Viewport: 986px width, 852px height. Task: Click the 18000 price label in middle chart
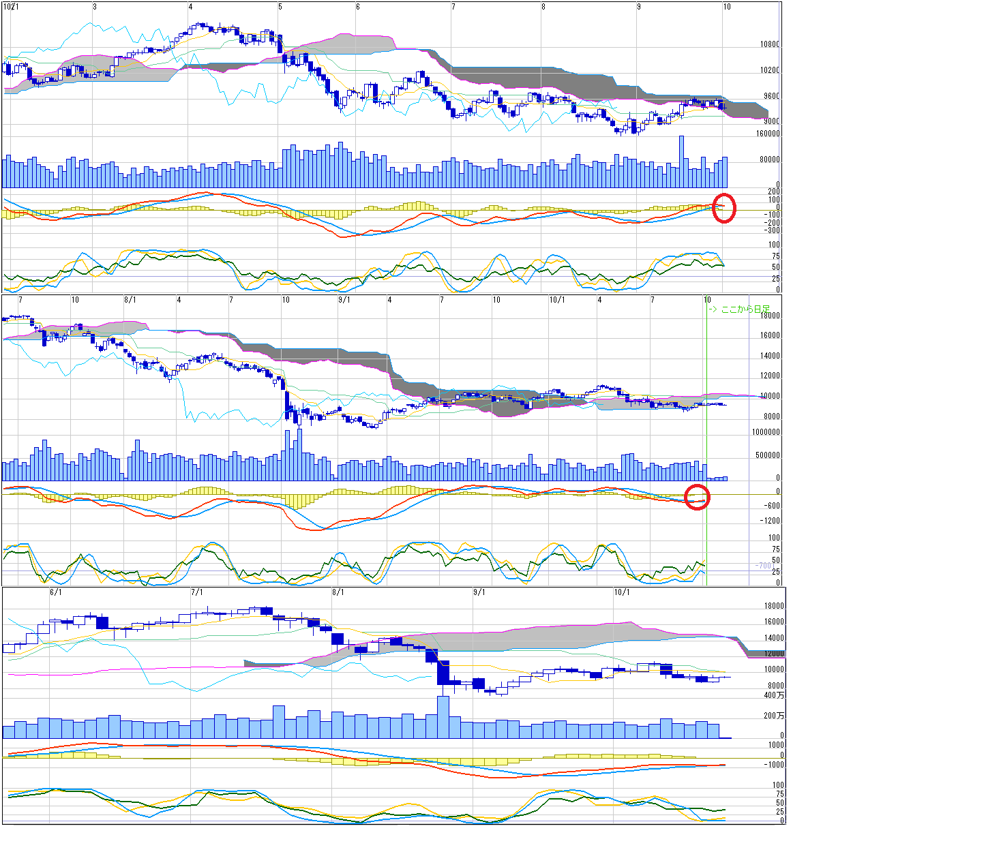click(x=770, y=316)
